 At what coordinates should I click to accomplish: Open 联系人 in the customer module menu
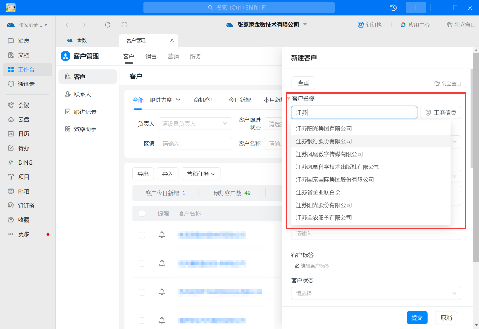pos(88,94)
